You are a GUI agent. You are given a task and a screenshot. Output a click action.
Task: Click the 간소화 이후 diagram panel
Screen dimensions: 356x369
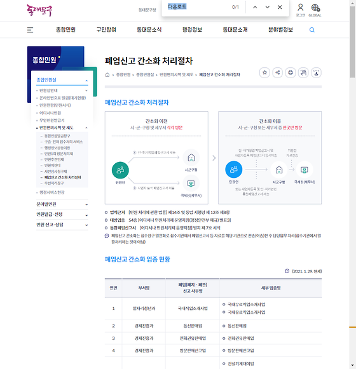tap(270, 158)
